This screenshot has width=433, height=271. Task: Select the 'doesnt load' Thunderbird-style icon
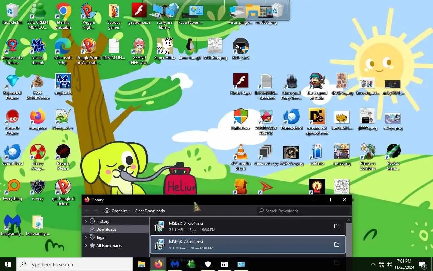[x=13, y=154]
